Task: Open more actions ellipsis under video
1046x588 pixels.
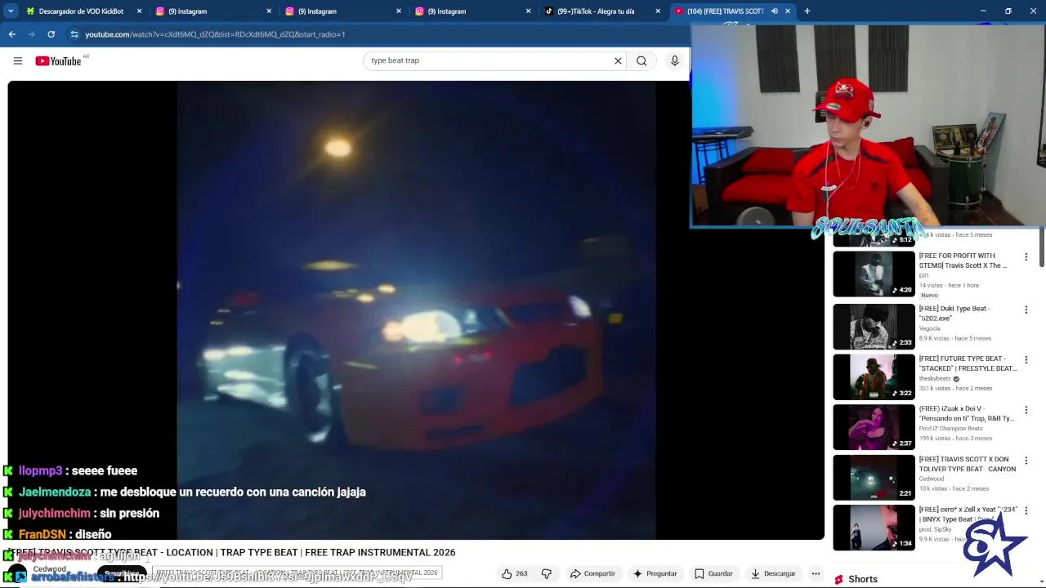Action: coord(816,573)
